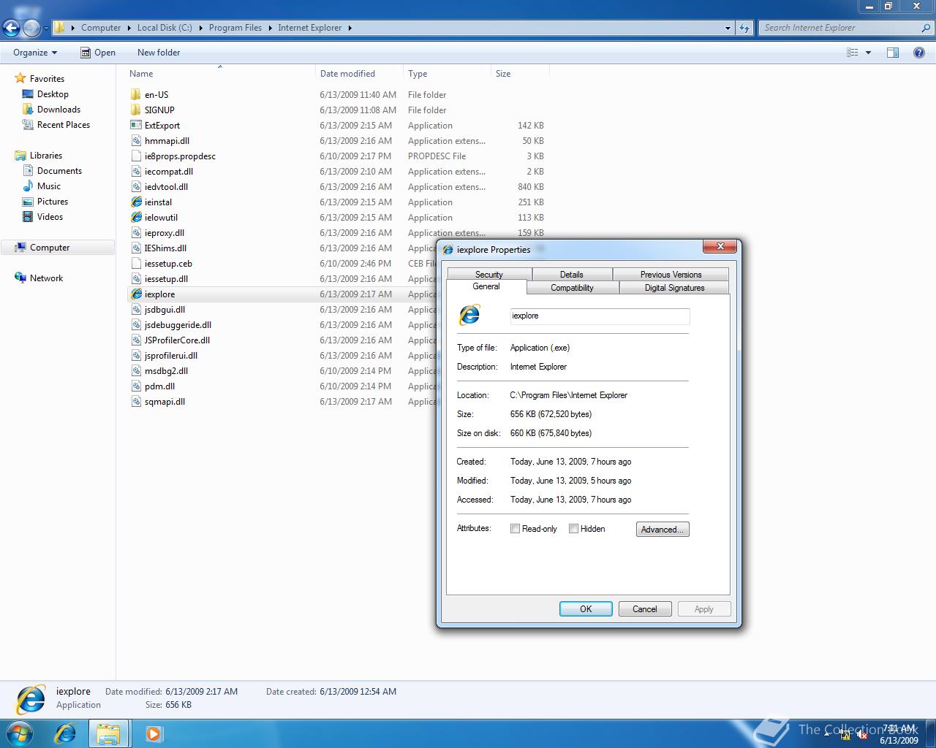Screen dimensions: 936x748
Task: Select the iexplore file icon in list
Action: coord(136,294)
